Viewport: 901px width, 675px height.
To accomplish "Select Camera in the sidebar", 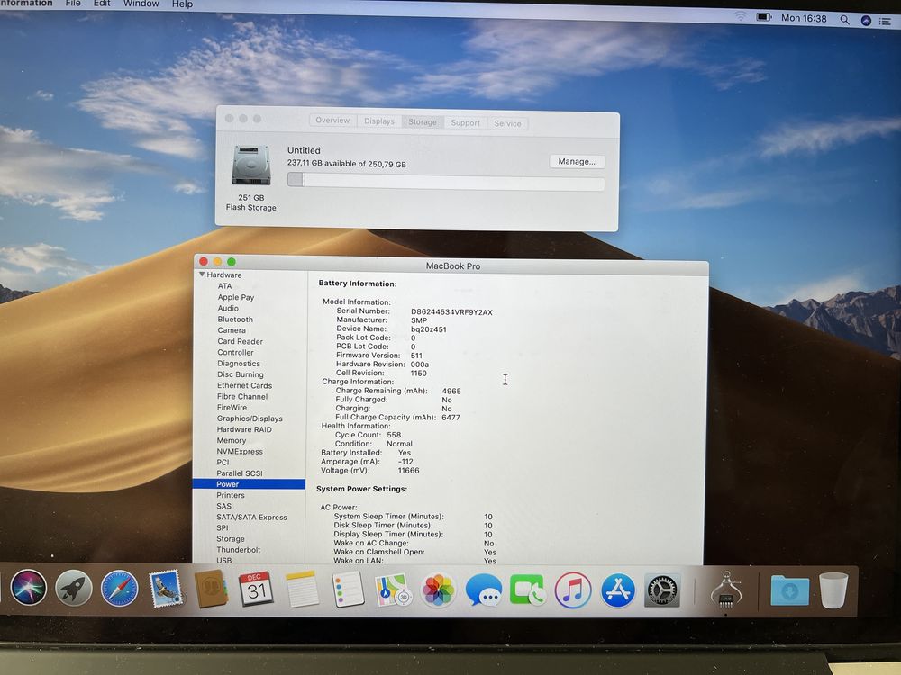I will [232, 330].
